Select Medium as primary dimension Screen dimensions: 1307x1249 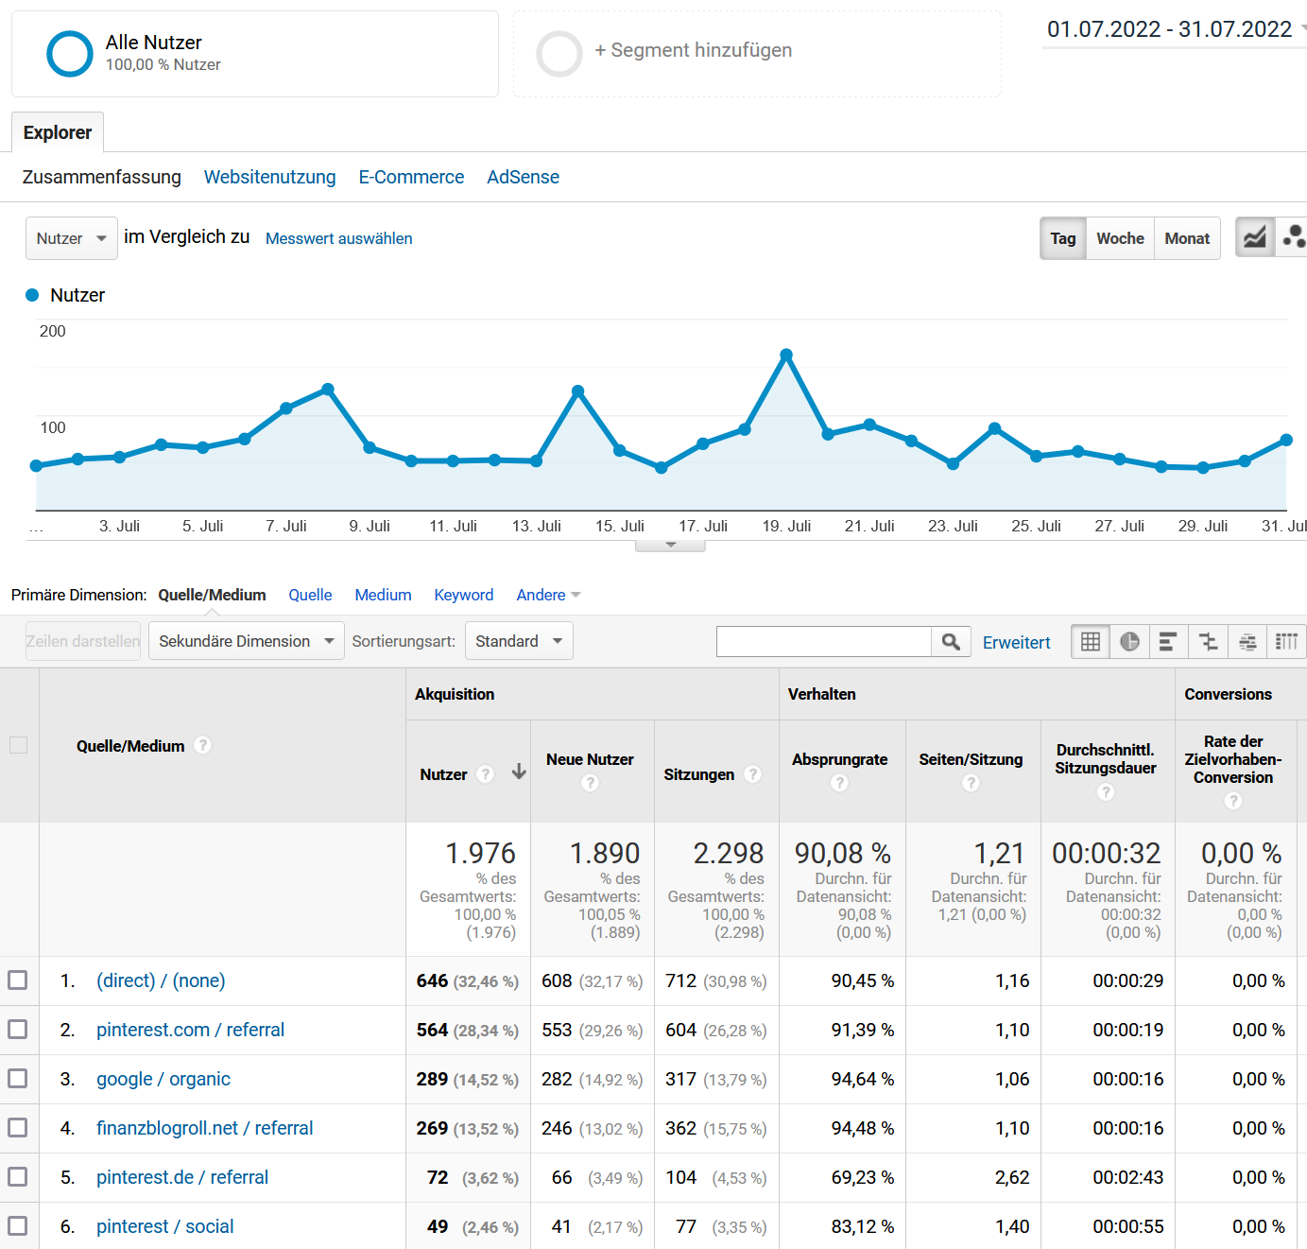[x=383, y=595]
